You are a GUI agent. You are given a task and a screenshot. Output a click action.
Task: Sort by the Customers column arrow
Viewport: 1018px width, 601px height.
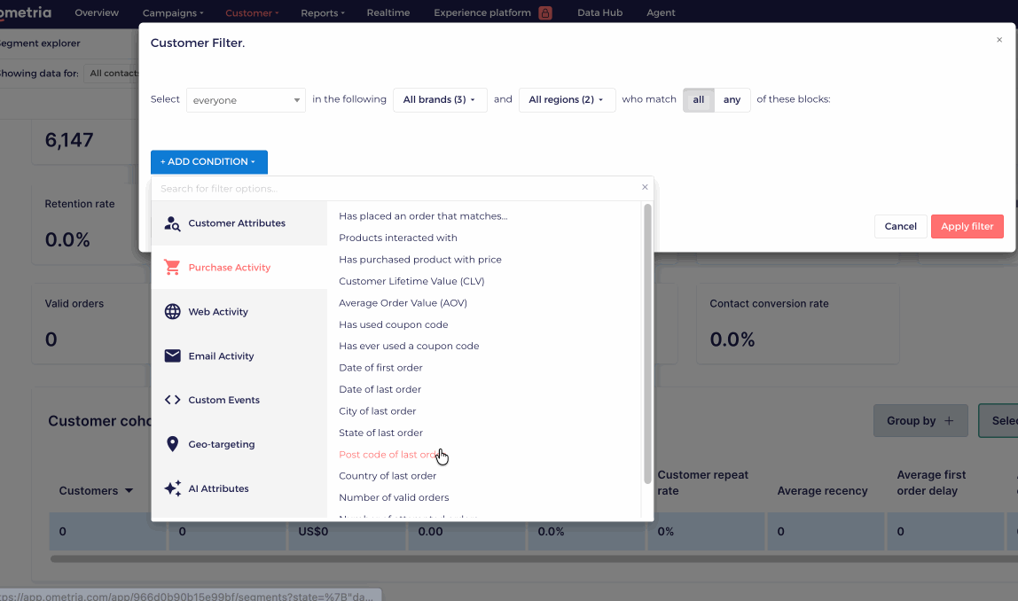point(129,491)
